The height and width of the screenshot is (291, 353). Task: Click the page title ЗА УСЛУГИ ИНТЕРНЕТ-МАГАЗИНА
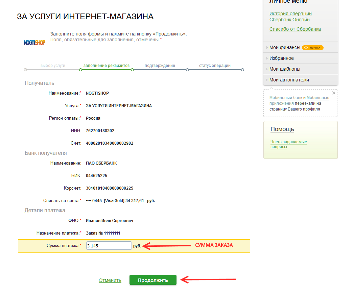[x=85, y=17]
